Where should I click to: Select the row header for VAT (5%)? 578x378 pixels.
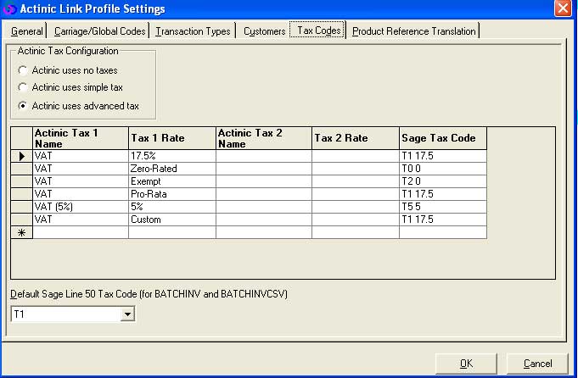pyautogui.click(x=21, y=207)
